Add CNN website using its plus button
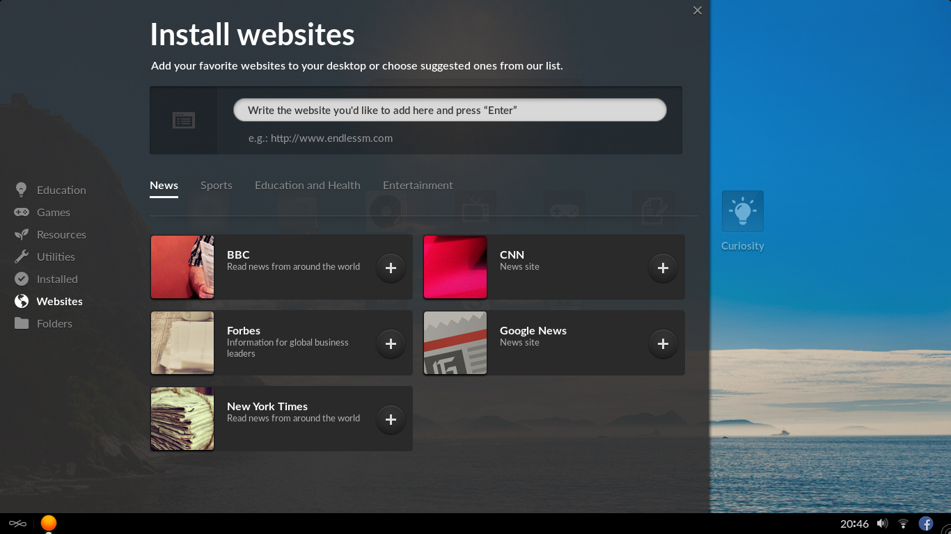951x534 pixels. 663,268
